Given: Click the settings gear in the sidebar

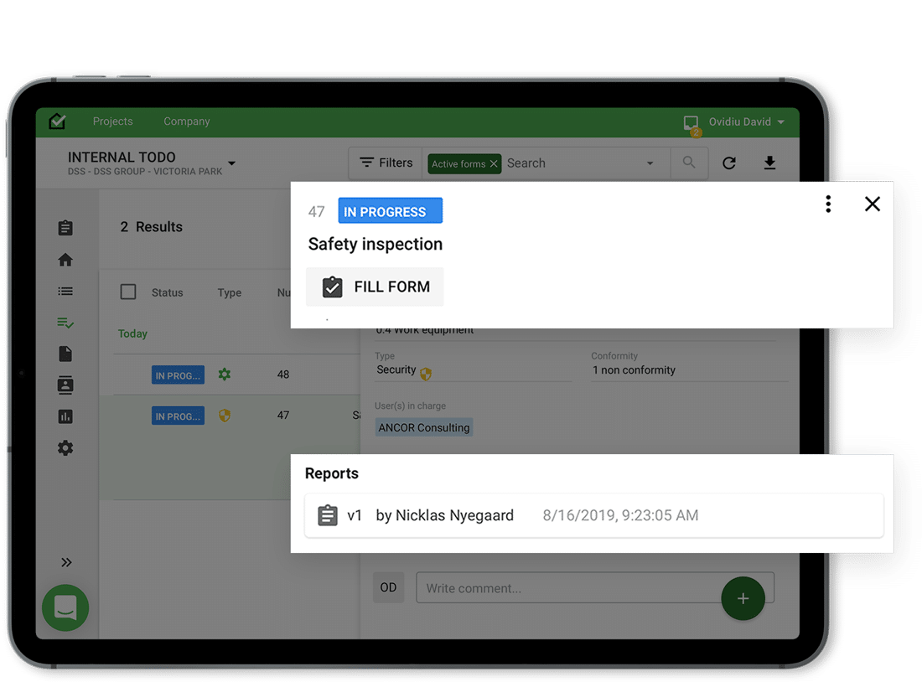Looking at the screenshot, I should (65, 448).
